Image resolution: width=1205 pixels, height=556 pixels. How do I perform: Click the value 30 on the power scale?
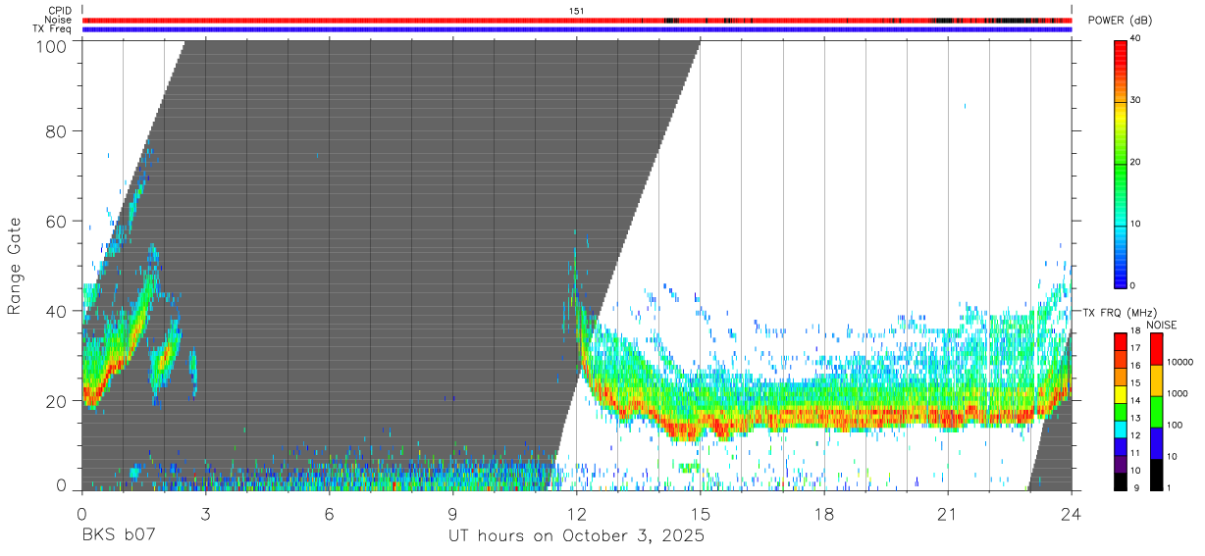point(1135,101)
